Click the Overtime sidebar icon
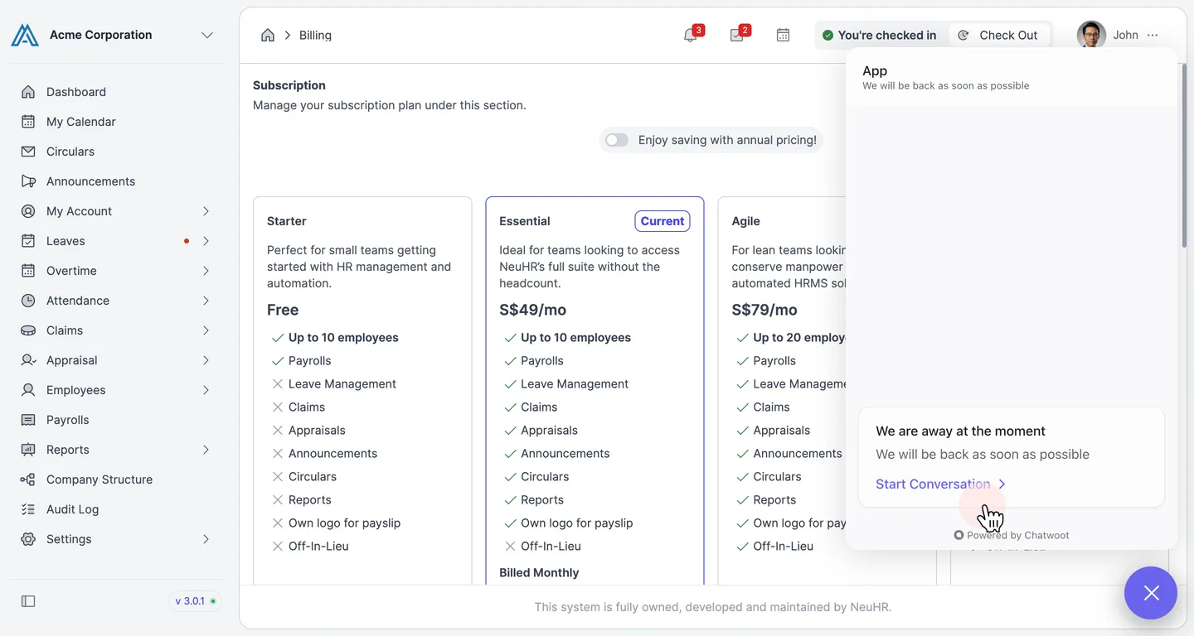Screen dimensions: 1194x636 [x=28, y=271]
